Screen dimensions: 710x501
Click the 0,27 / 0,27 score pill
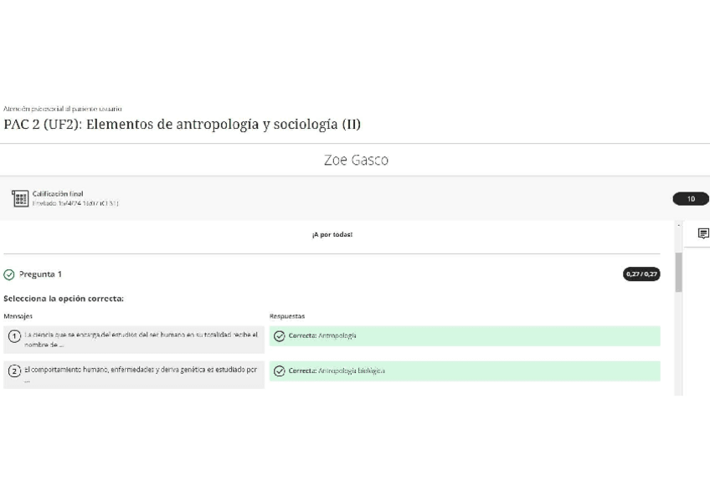[x=641, y=274]
